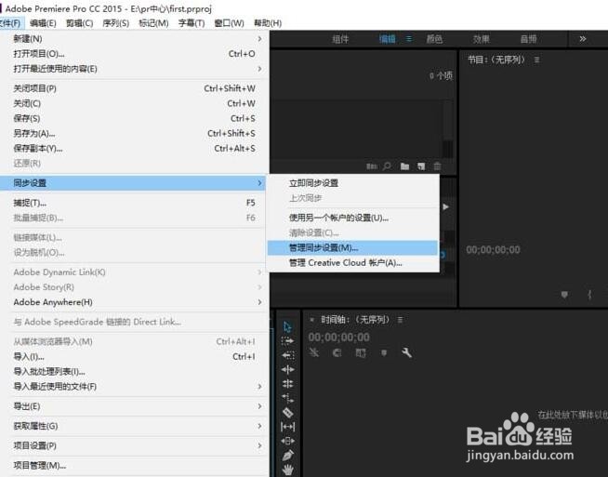Add marker in the program monitor

point(564,295)
